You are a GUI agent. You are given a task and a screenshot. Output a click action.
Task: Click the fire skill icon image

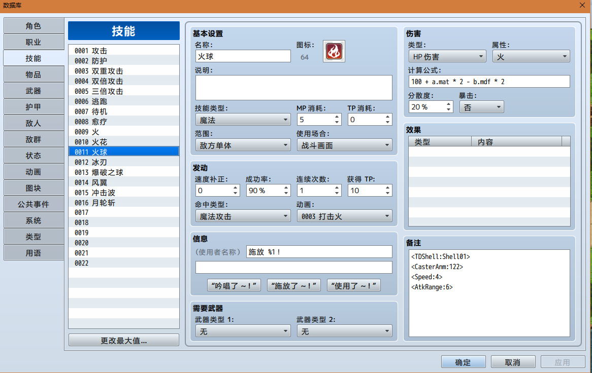pyautogui.click(x=334, y=51)
